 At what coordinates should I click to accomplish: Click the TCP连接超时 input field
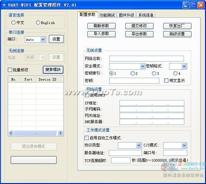coord(121,160)
